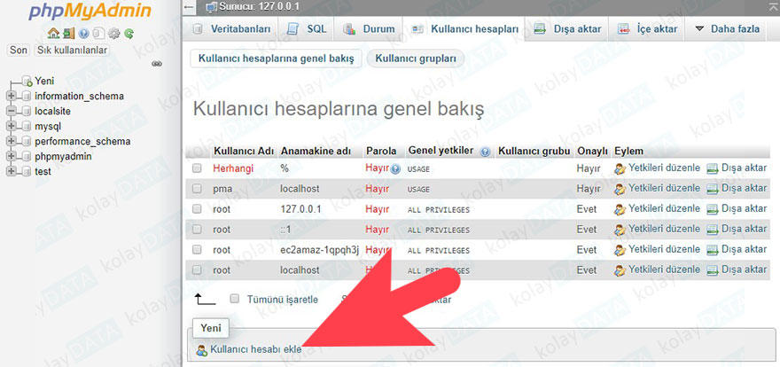Open the localsite database name
Image resolution: width=780 pixels, height=367 pixels.
tap(52, 111)
